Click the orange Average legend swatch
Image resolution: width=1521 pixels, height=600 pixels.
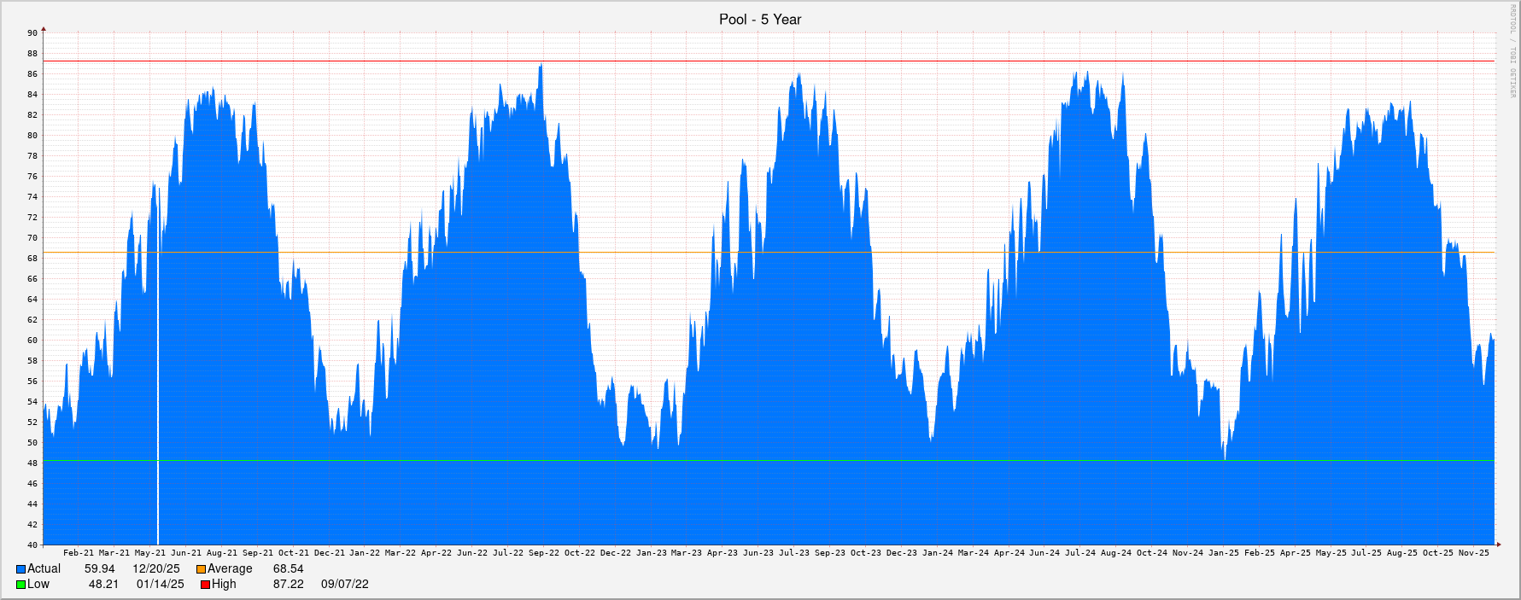coord(201,569)
